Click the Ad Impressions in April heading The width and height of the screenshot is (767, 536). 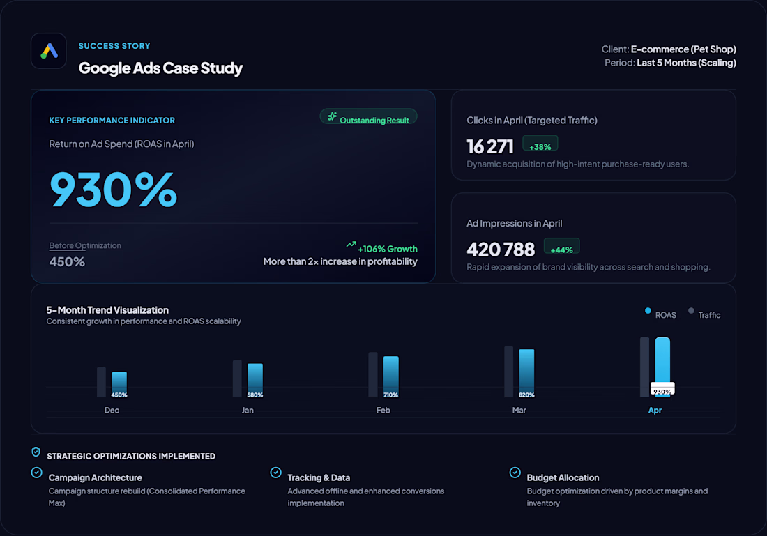(514, 223)
